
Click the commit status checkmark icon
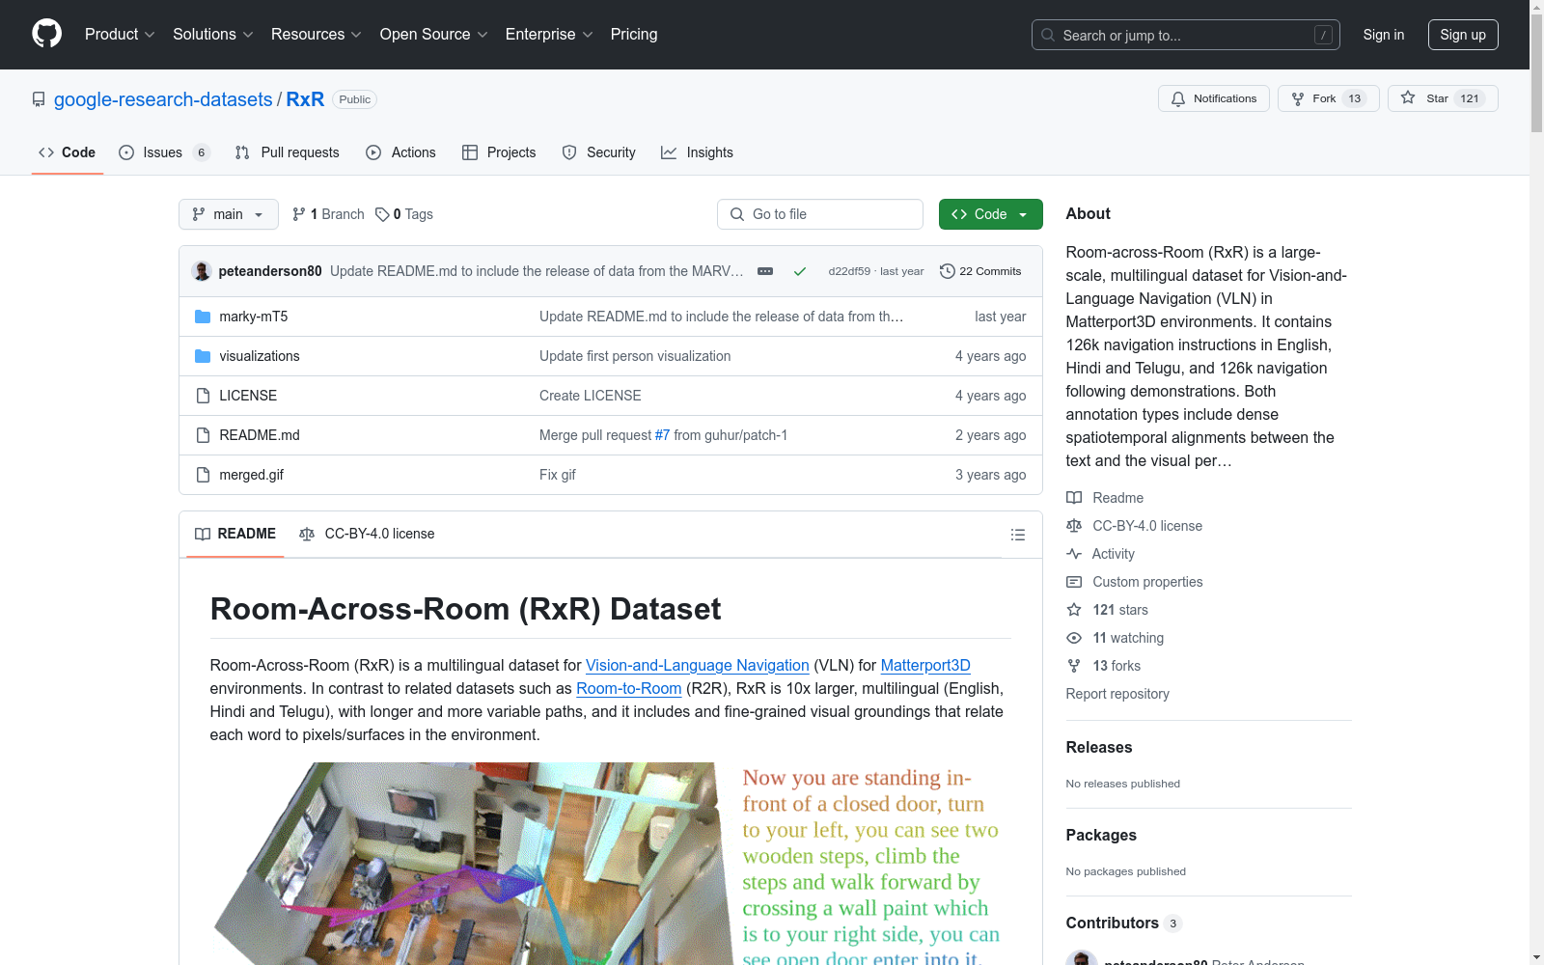click(x=800, y=271)
